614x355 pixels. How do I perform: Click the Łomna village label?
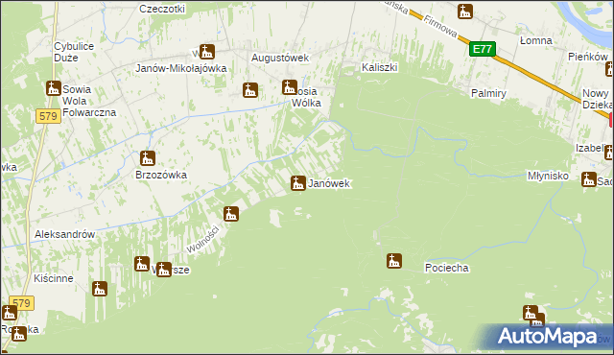pyautogui.click(x=536, y=40)
